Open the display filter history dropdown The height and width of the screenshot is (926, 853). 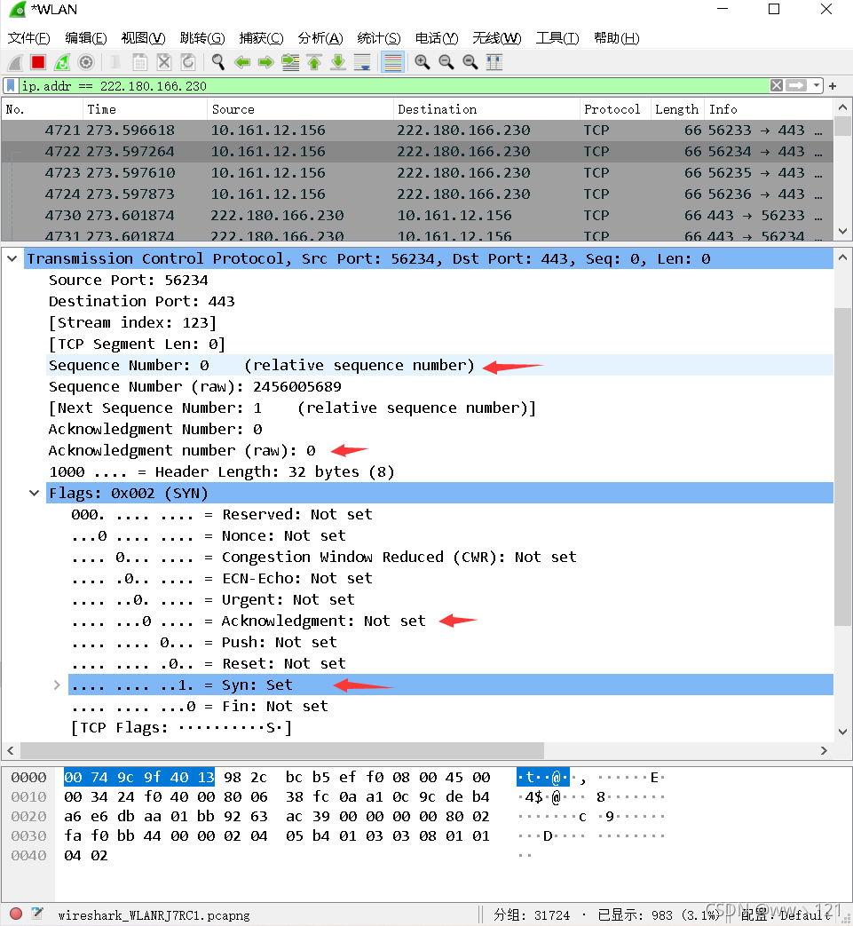[816, 86]
